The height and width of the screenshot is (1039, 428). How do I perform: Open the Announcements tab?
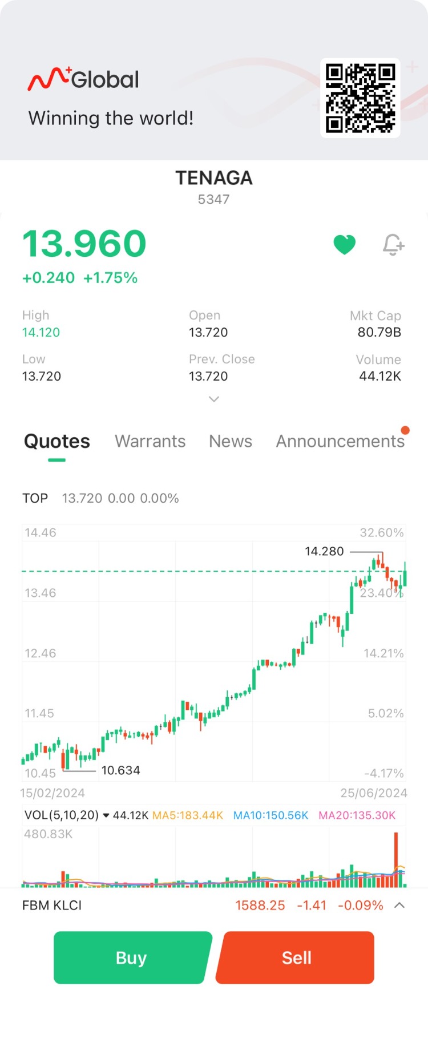[x=340, y=441]
